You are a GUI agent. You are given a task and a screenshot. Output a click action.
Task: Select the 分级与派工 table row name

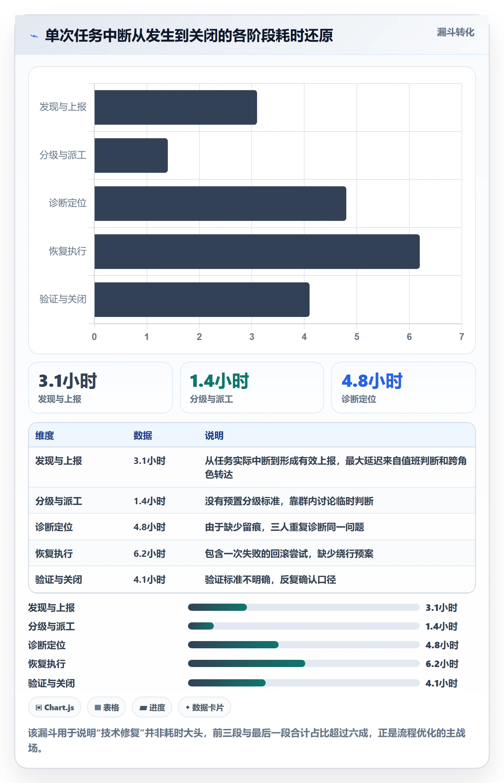[x=59, y=501]
